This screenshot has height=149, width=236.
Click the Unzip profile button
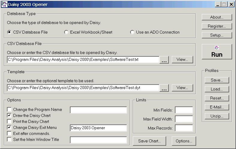217,116
